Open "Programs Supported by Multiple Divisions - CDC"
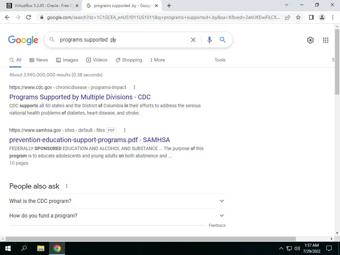The width and height of the screenshot is (340, 255). [x=80, y=97]
